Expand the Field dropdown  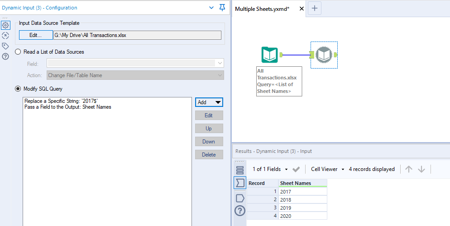[135, 63]
